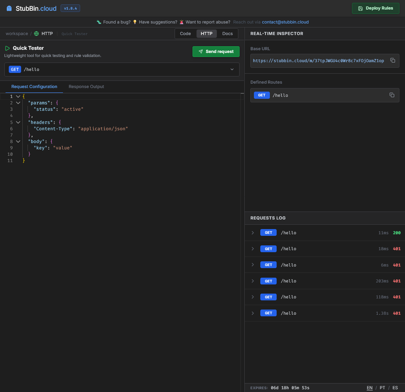
Task: Copy the Base URL with copy icon
Action: click(x=393, y=61)
